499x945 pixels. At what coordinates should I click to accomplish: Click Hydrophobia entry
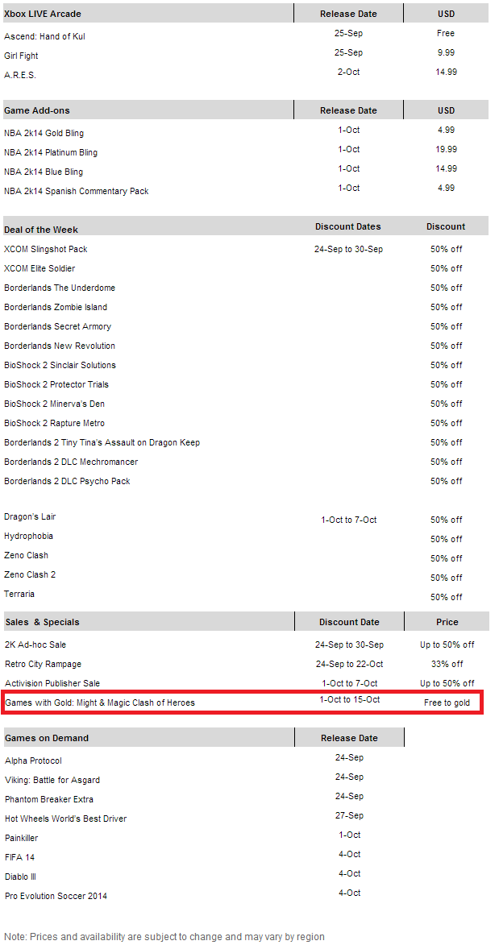(28, 536)
